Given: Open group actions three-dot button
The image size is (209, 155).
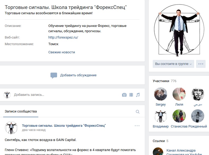Looking at the screenshot, I should tap(201, 64).
